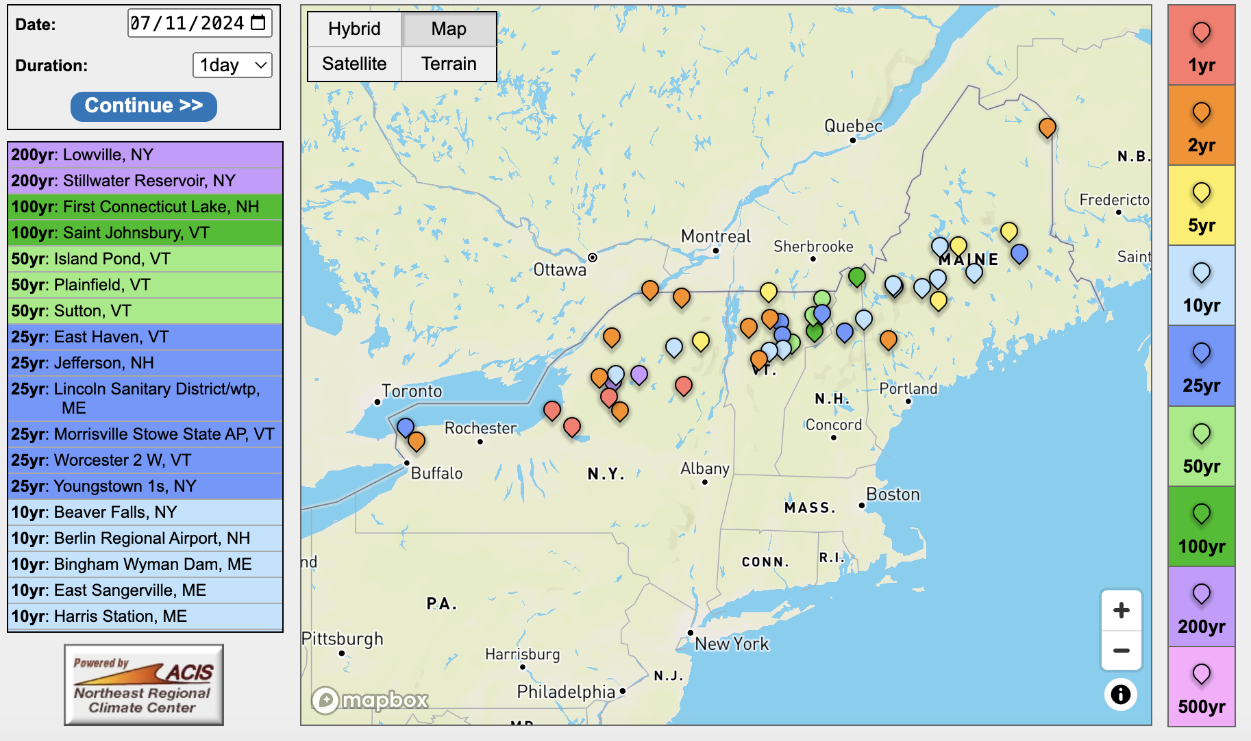Open the map attribution info icon
The height and width of the screenshot is (741, 1251).
click(1120, 694)
